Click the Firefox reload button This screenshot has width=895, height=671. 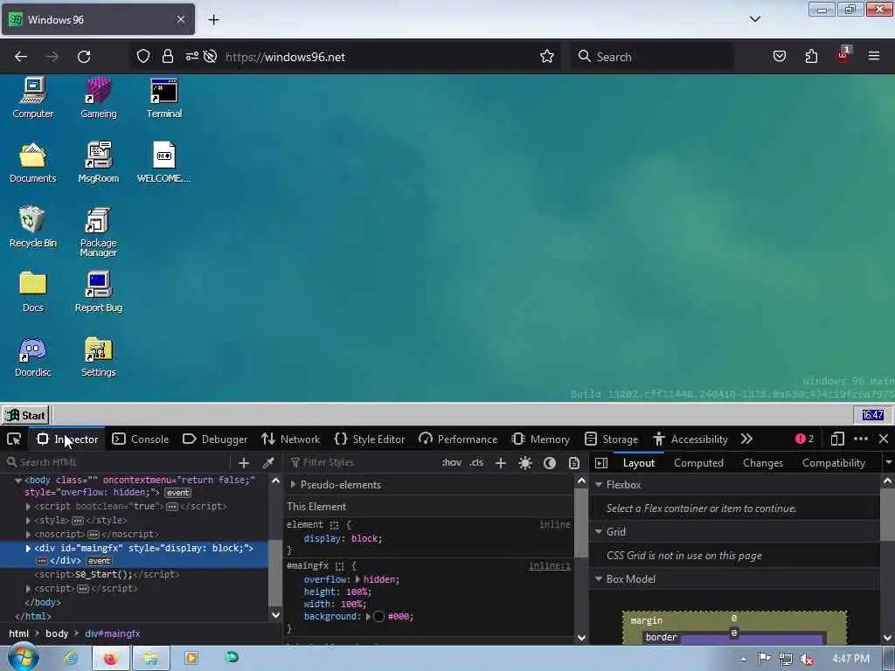(84, 57)
